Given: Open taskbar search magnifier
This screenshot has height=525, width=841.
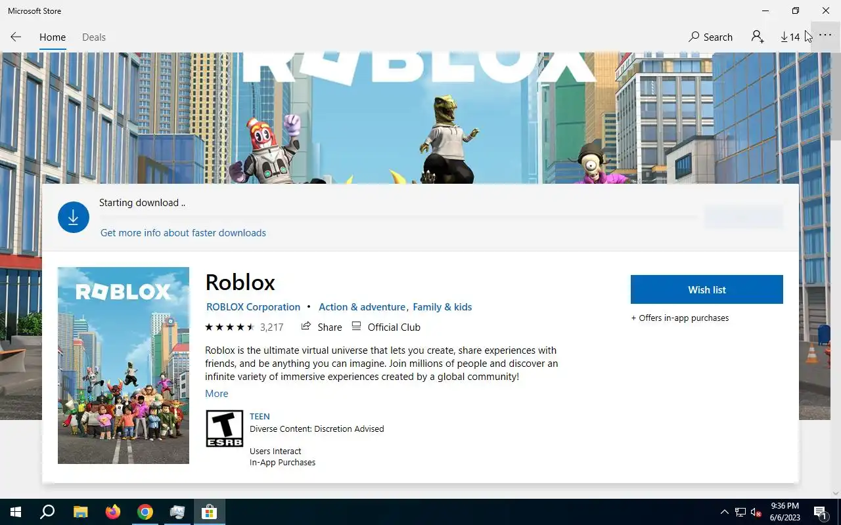Looking at the screenshot, I should (x=47, y=512).
